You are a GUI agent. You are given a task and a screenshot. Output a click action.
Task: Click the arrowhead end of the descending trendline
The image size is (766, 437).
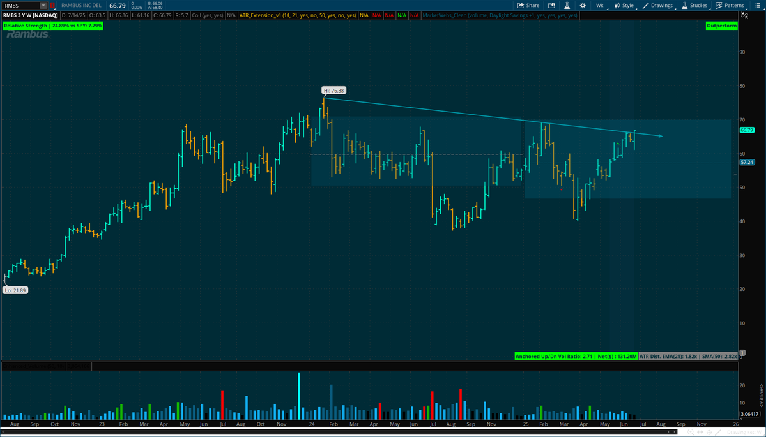tap(661, 136)
